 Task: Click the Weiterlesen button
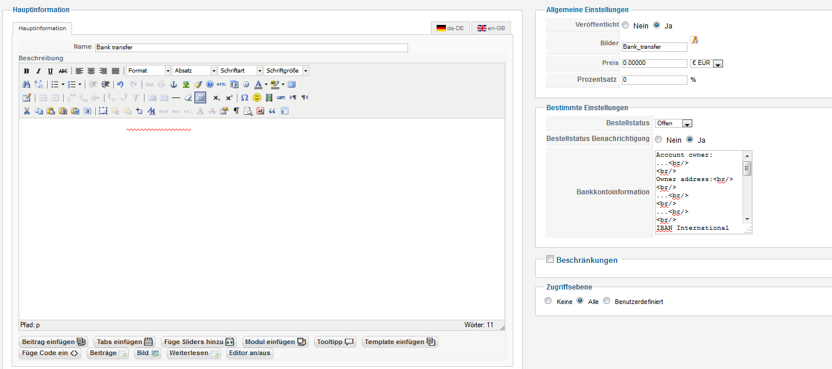(x=194, y=353)
